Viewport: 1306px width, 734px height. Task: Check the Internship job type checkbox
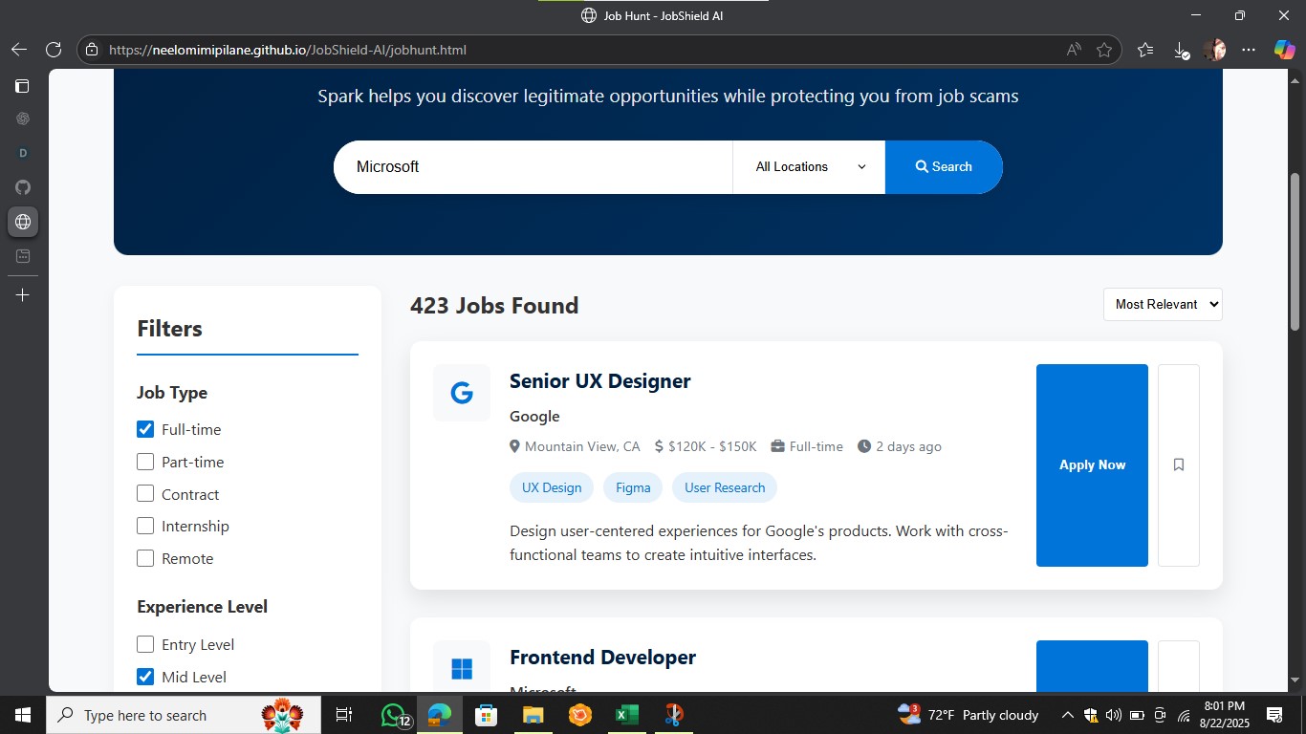[145, 526]
